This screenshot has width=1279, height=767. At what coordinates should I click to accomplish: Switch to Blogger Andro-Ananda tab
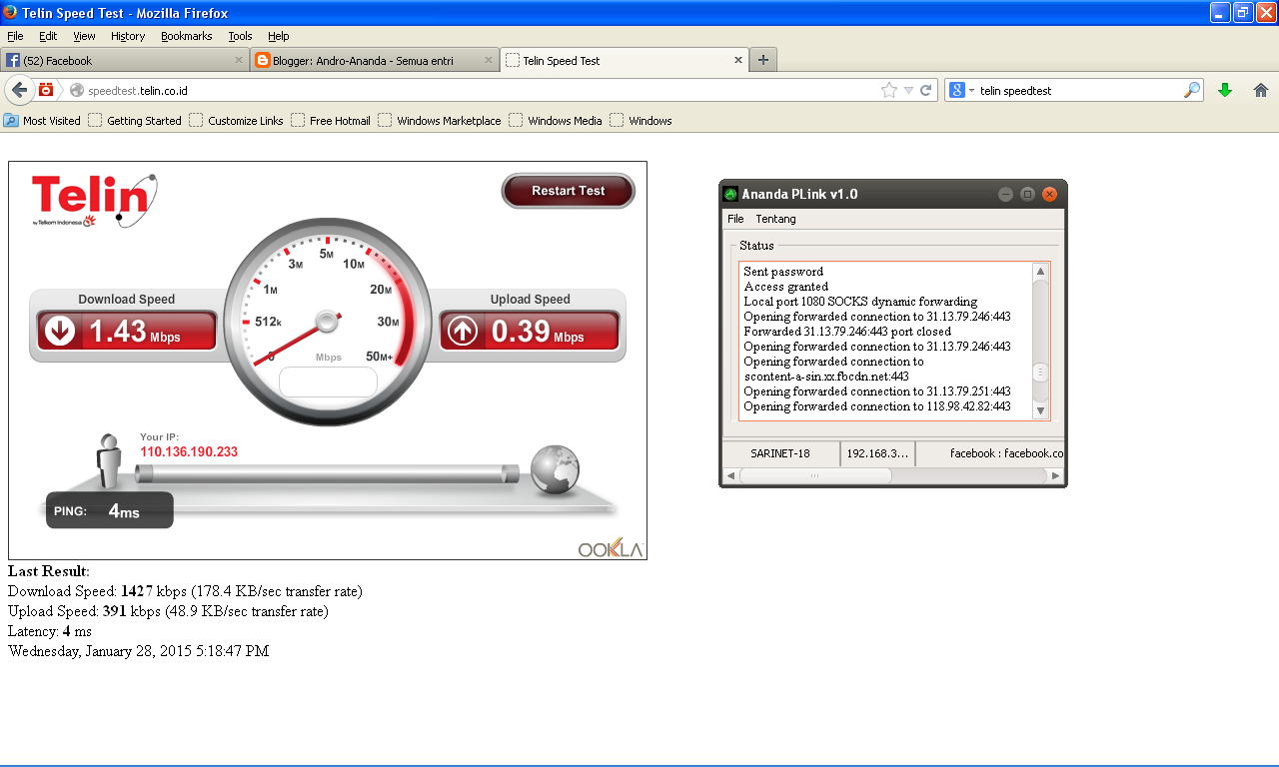pos(374,60)
